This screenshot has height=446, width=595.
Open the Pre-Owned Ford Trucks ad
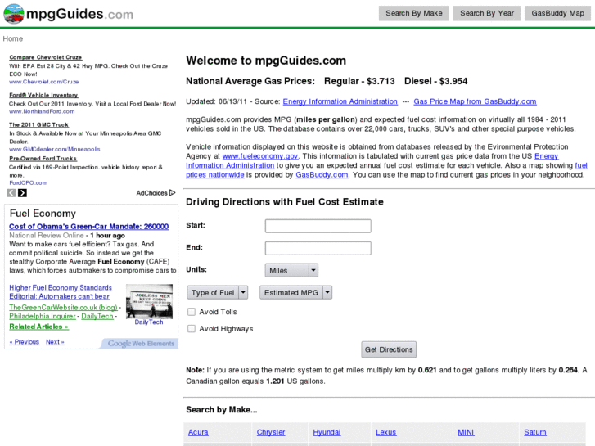(43, 159)
